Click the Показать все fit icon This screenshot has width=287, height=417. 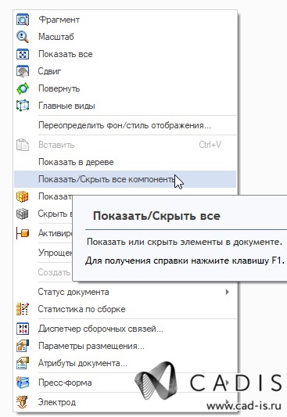(x=23, y=54)
